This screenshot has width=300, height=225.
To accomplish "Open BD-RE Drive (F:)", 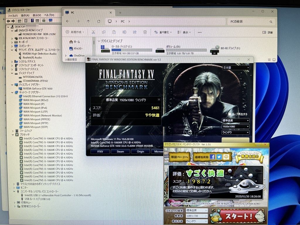I will [225, 50].
